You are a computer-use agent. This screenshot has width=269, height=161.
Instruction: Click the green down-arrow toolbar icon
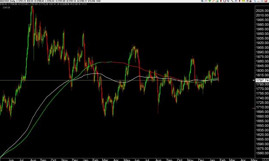[x=210, y=1]
